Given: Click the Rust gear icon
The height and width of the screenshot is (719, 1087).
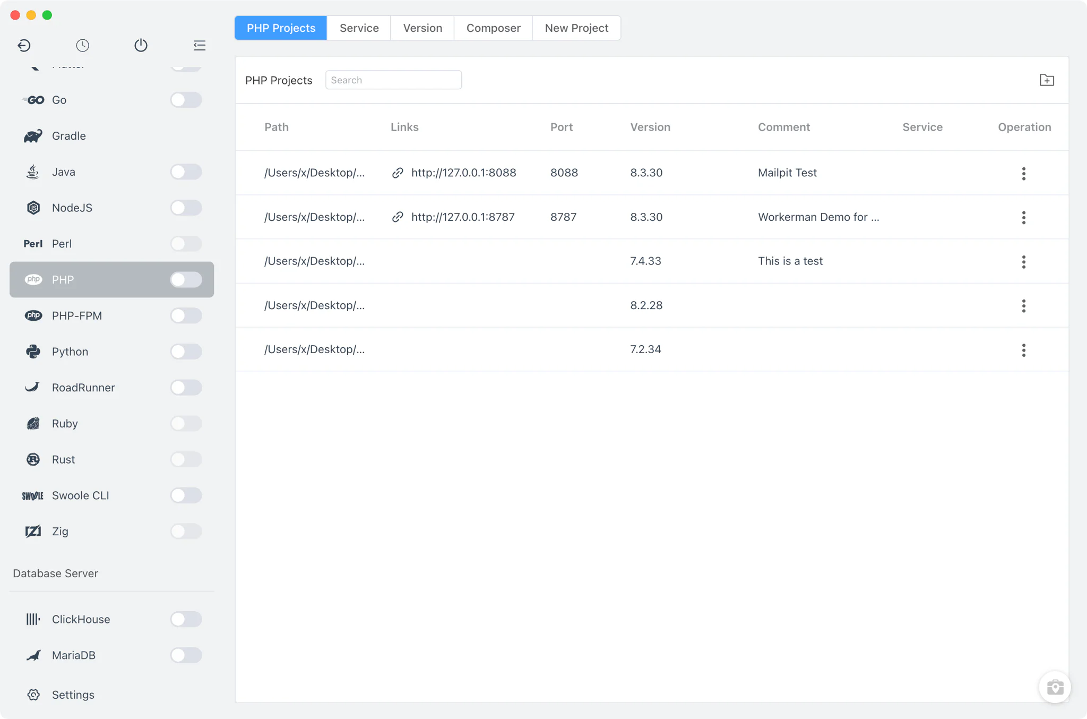Looking at the screenshot, I should tap(33, 459).
